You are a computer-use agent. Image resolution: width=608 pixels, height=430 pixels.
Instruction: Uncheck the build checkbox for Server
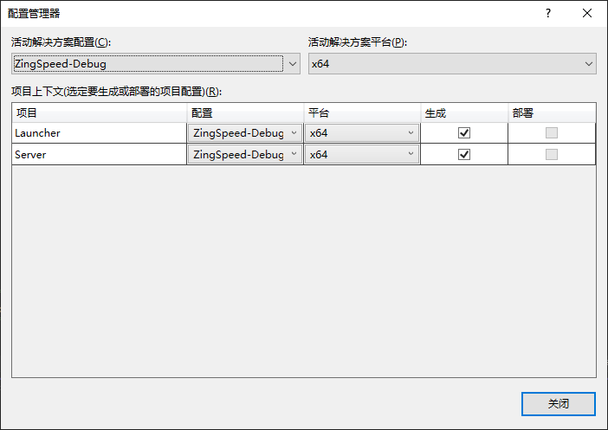click(464, 155)
